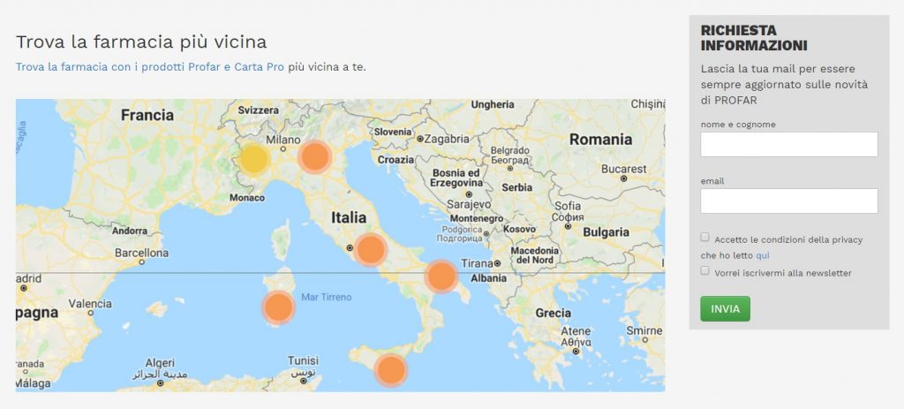Focus the nome e cognome field
The height and width of the screenshot is (409, 904).
789,144
